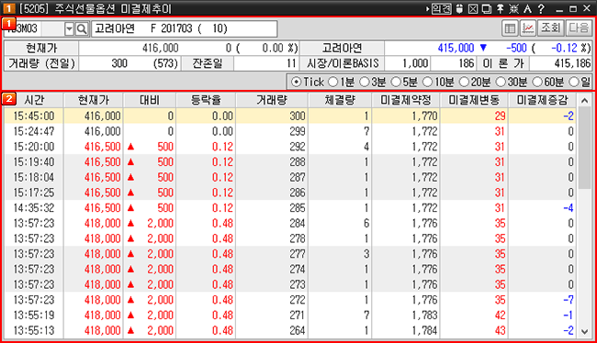Click the 대비 column header
Screen dimensions: 597x343
(x=149, y=100)
